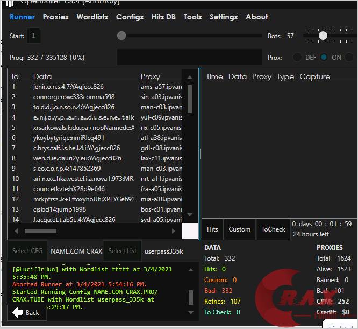Click proxy nrt-a11.ipvanis cell
358x329 pixels.
point(161,179)
